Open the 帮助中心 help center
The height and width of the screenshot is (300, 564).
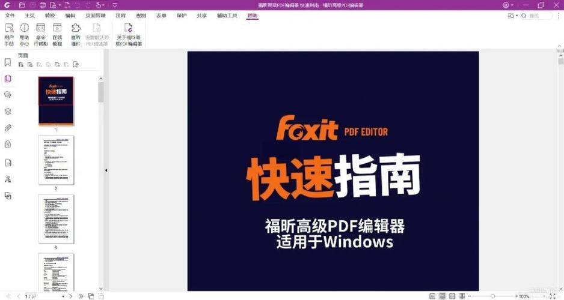click(x=25, y=35)
